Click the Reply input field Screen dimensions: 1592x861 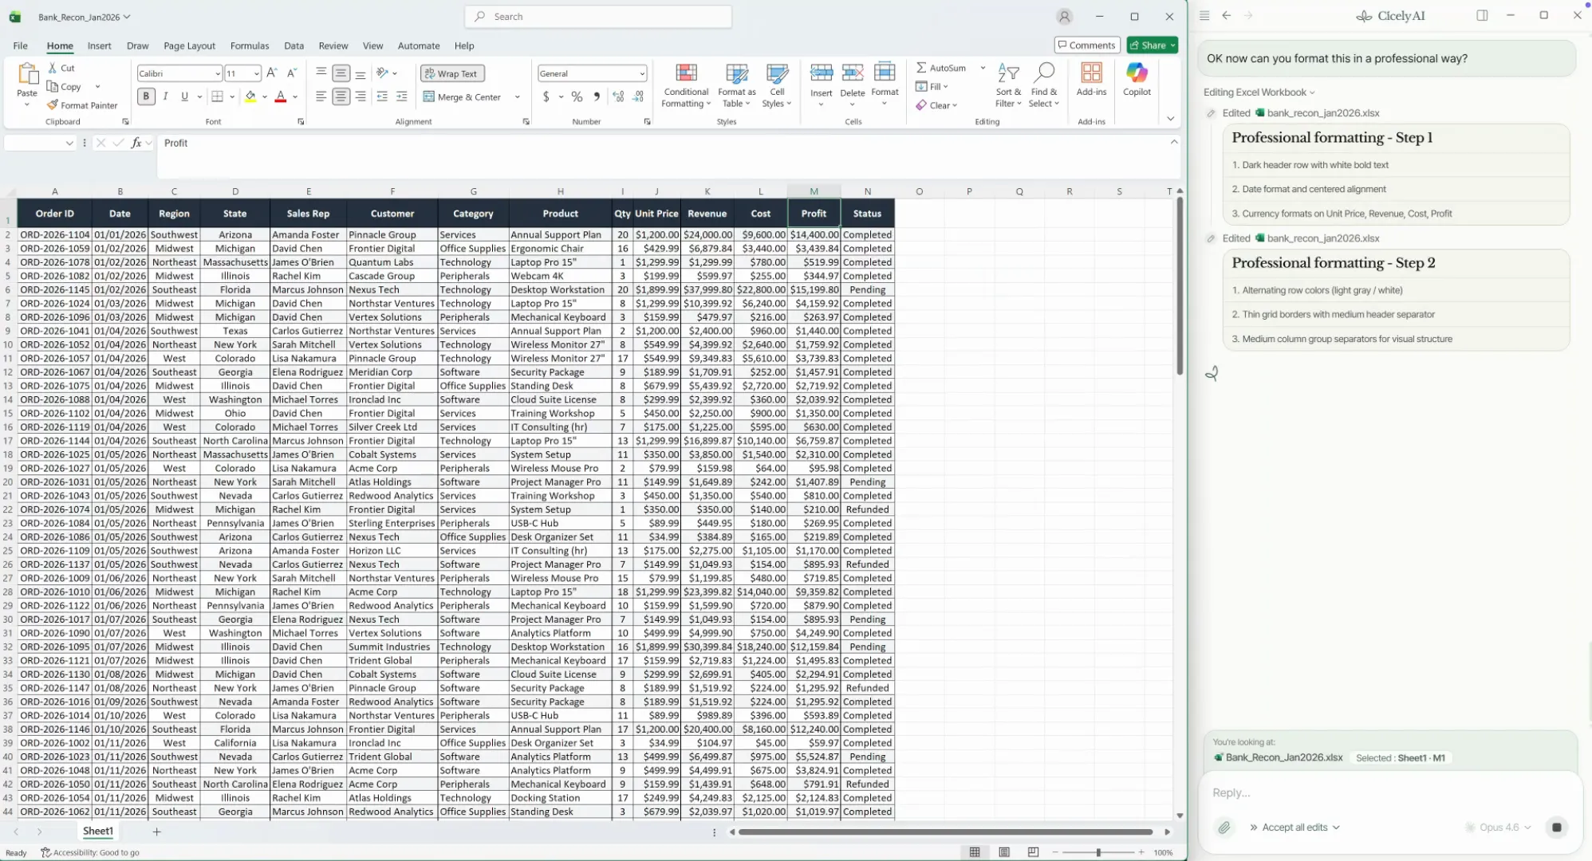point(1388,792)
